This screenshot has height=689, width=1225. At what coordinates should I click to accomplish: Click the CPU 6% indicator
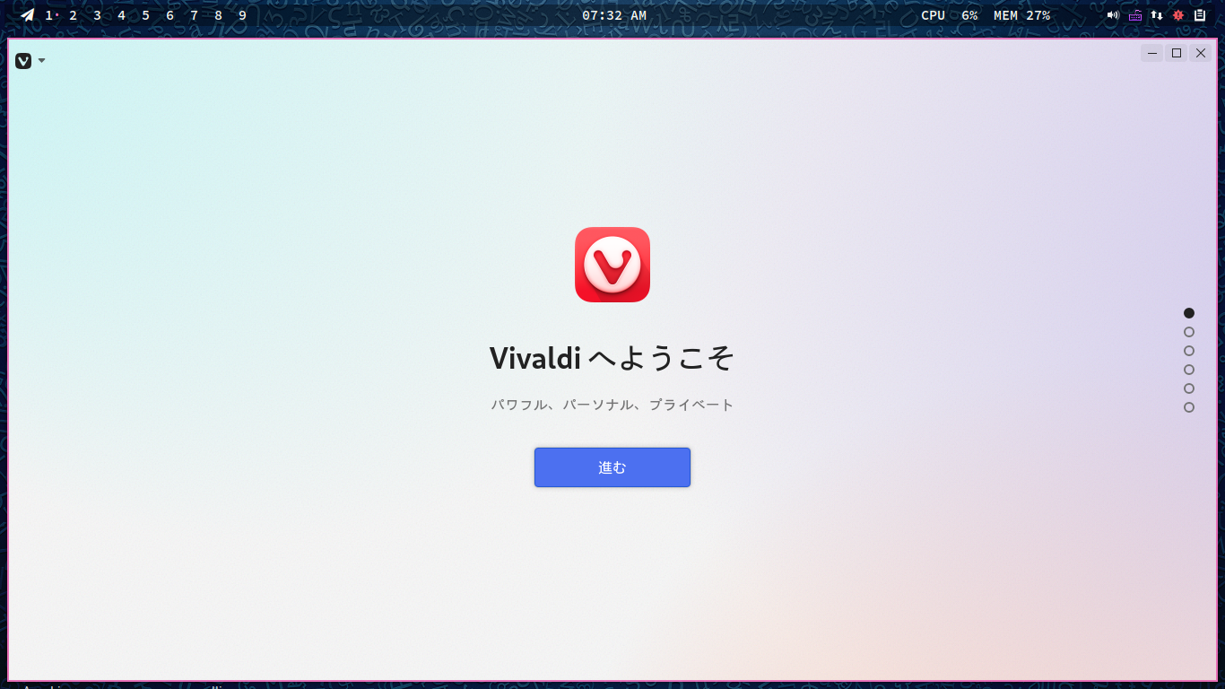(950, 15)
